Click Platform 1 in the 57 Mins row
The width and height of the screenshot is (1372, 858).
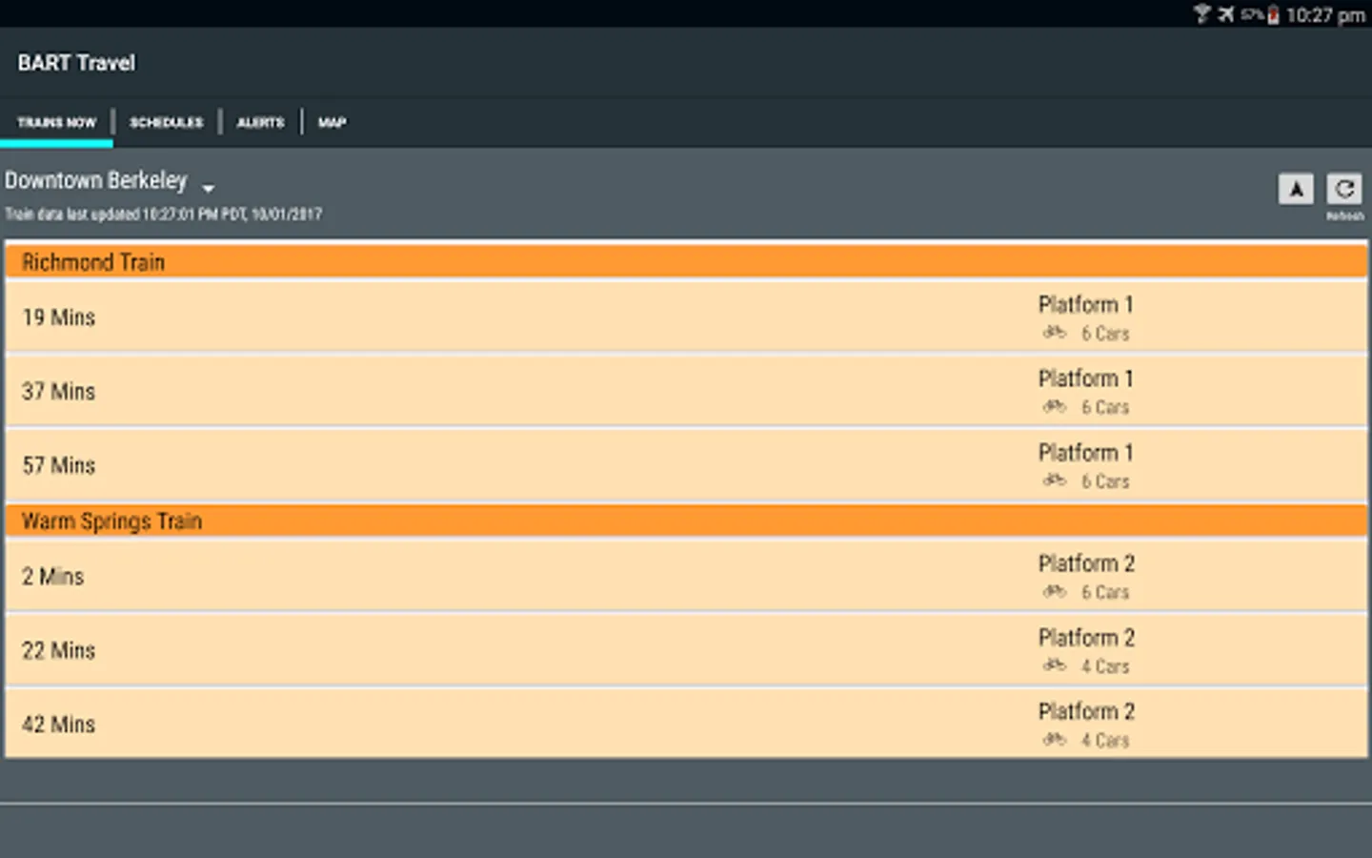point(1086,453)
